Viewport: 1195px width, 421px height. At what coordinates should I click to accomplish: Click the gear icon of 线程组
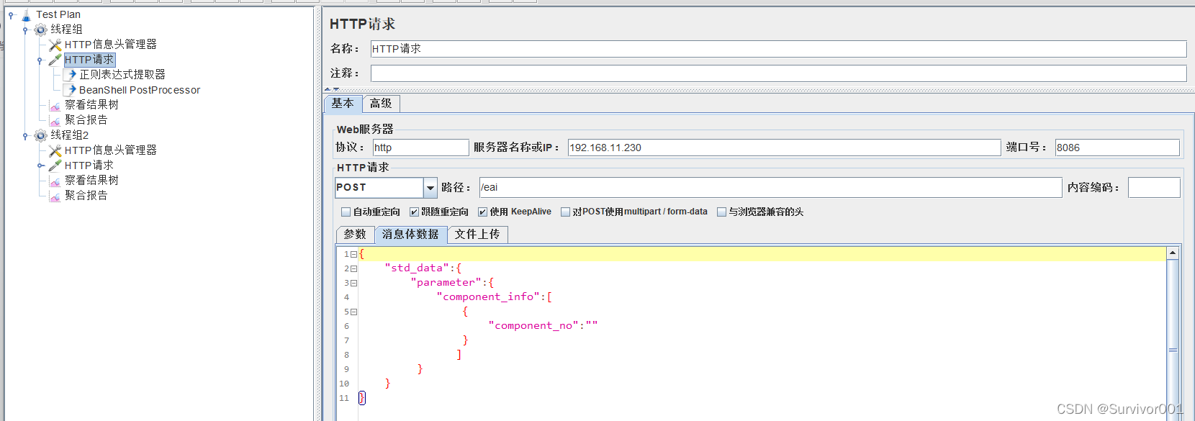[x=40, y=30]
